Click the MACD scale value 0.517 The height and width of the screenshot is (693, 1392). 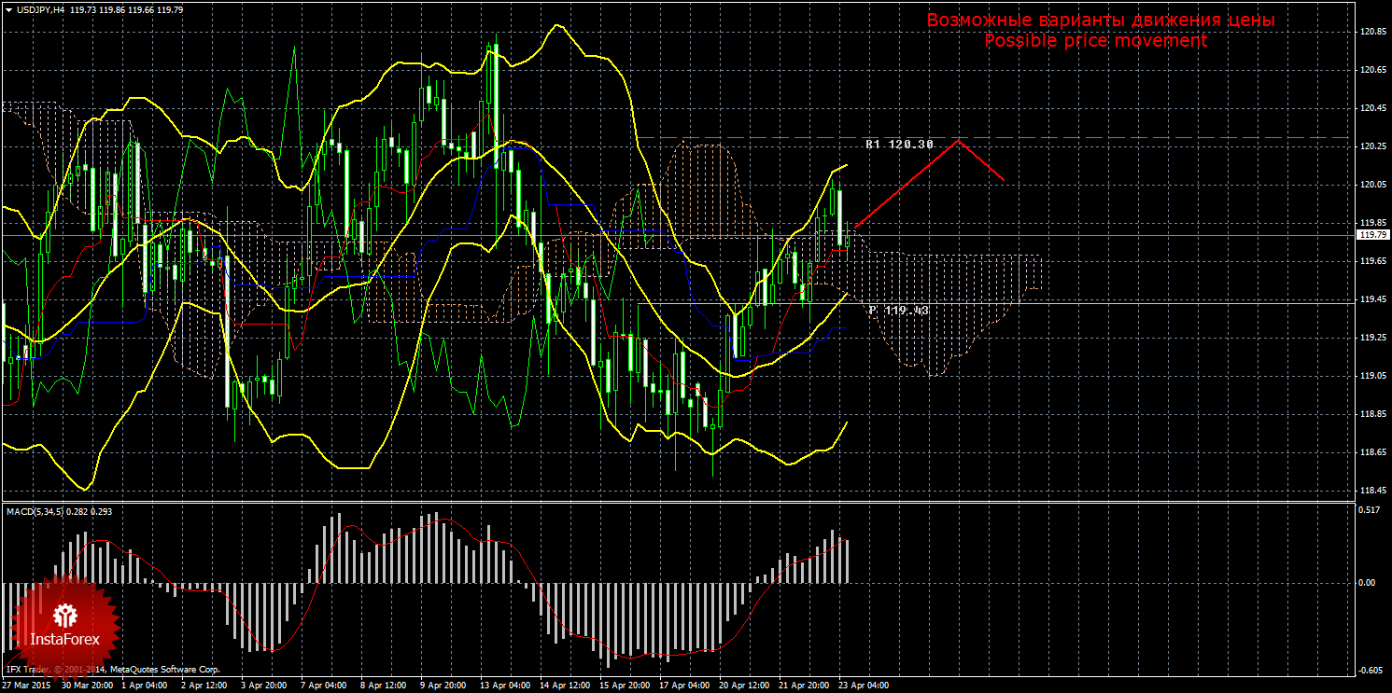[1370, 510]
